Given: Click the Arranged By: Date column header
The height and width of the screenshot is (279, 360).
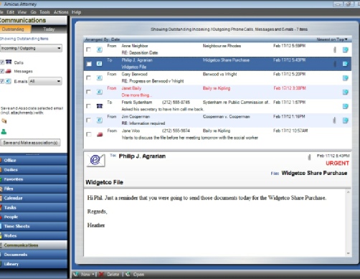Looking at the screenshot, I should pyautogui.click(x=103, y=39).
